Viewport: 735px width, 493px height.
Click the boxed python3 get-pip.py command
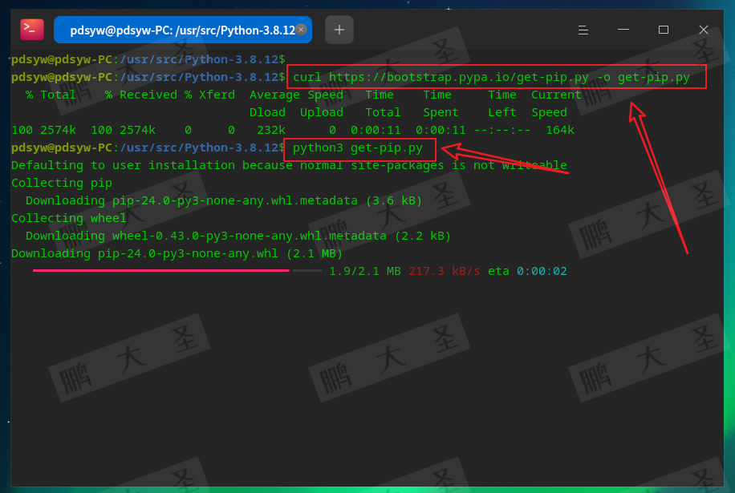tap(359, 148)
